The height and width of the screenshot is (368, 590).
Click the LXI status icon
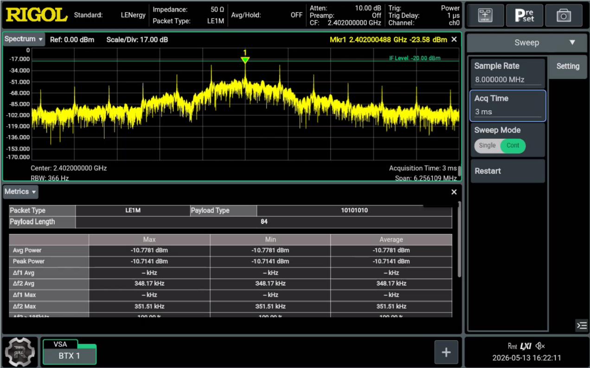point(526,346)
